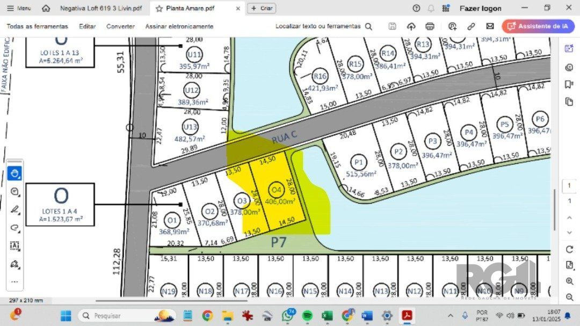Expand the more tools ellipsis

[x=15, y=281]
